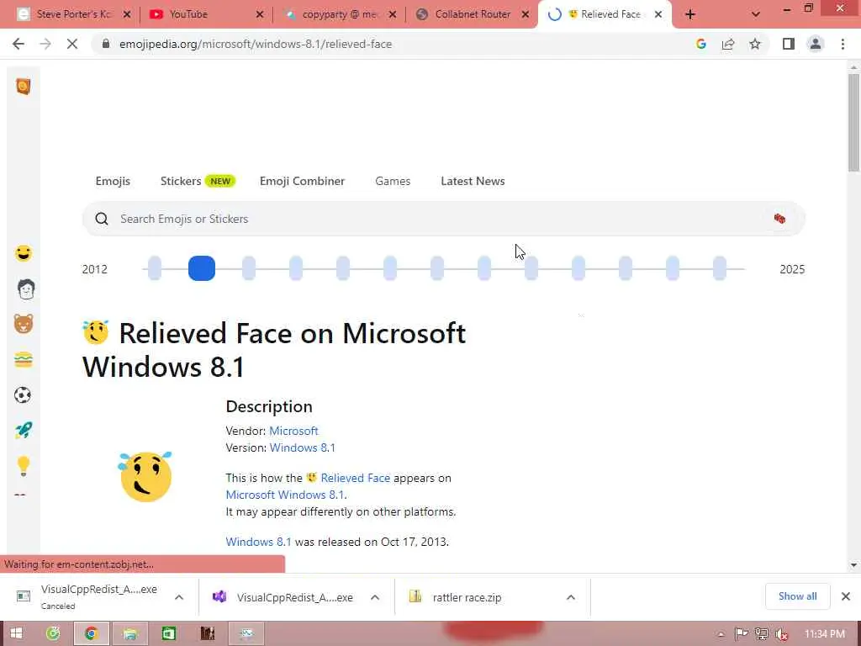Image resolution: width=861 pixels, height=646 pixels.
Task: Close the downloads bar
Action: [846, 596]
